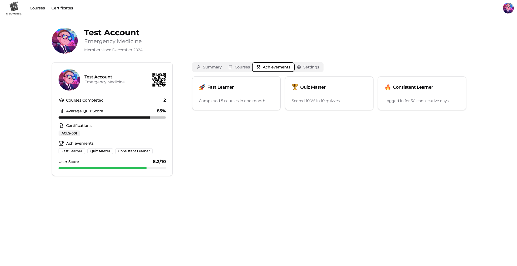Viewport: 517px width, 266px height.
Task: Click the flame icon on Consistent Learner card
Action: click(x=387, y=87)
